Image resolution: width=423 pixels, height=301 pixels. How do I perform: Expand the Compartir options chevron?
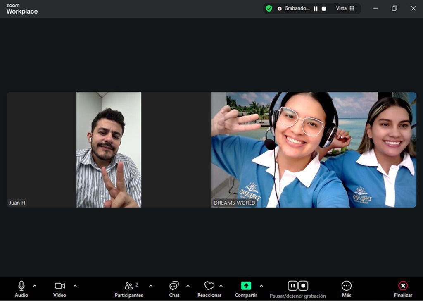(261, 286)
